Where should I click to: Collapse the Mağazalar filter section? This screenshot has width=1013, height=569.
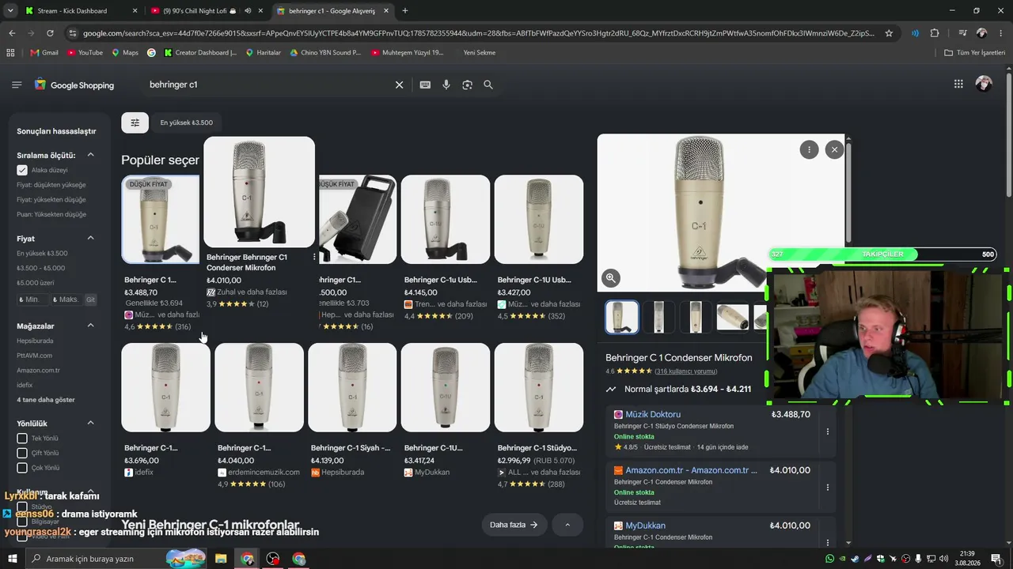point(90,326)
